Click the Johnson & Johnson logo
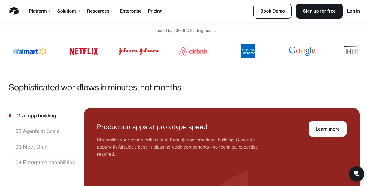The image size is (367, 186). click(139, 51)
